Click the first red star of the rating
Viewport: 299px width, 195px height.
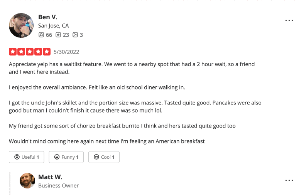pyautogui.click(x=13, y=52)
